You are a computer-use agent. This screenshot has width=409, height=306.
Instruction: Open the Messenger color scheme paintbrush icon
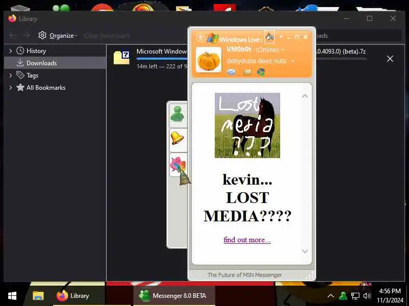pos(269,37)
